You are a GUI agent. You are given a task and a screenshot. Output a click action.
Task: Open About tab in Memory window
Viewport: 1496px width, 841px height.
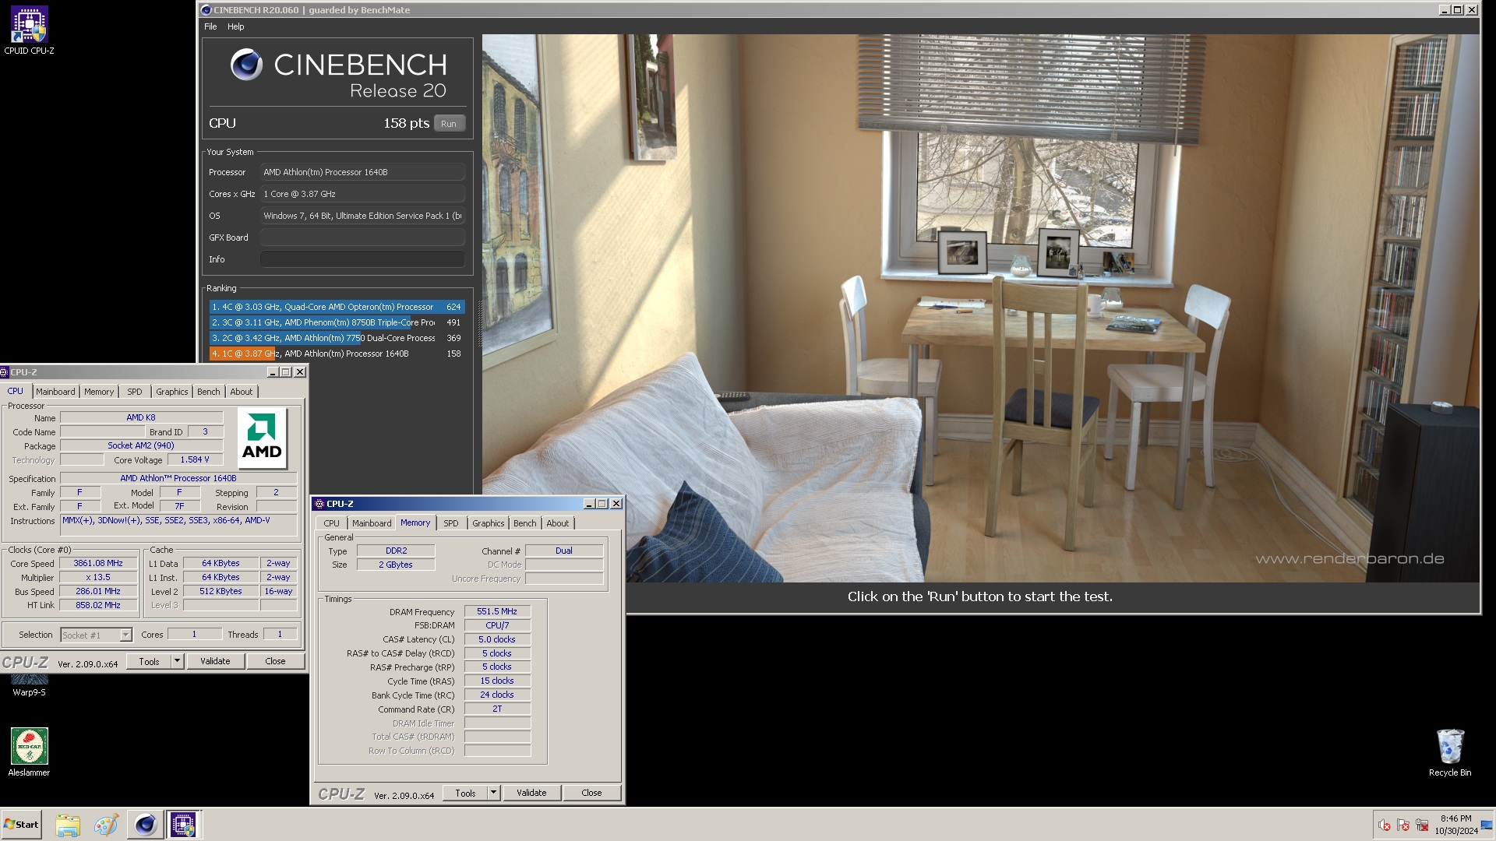click(x=557, y=523)
